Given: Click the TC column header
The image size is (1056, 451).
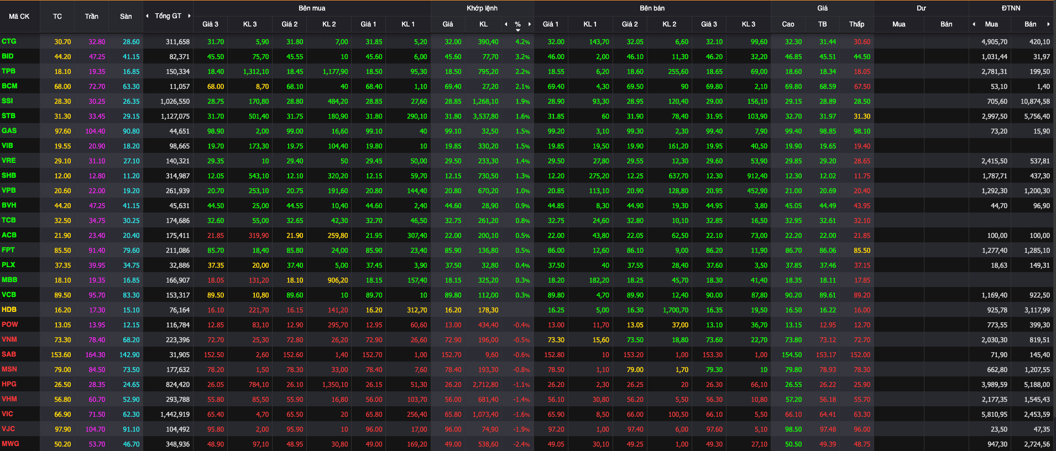Looking at the screenshot, I should pos(57,17).
